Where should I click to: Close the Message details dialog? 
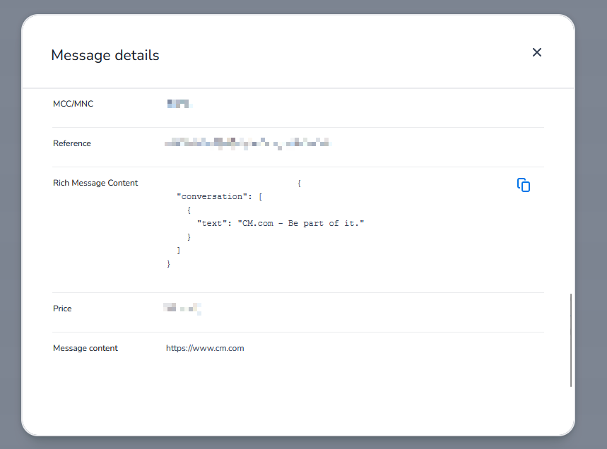pyautogui.click(x=537, y=52)
